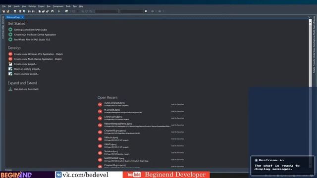
Task: Click the Run Without Debugging icon
Action: pyautogui.click(x=66, y=11)
